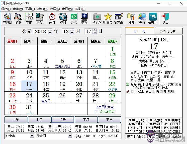
Task: Open 设置 settings from the toolbar
Action: 131,18
